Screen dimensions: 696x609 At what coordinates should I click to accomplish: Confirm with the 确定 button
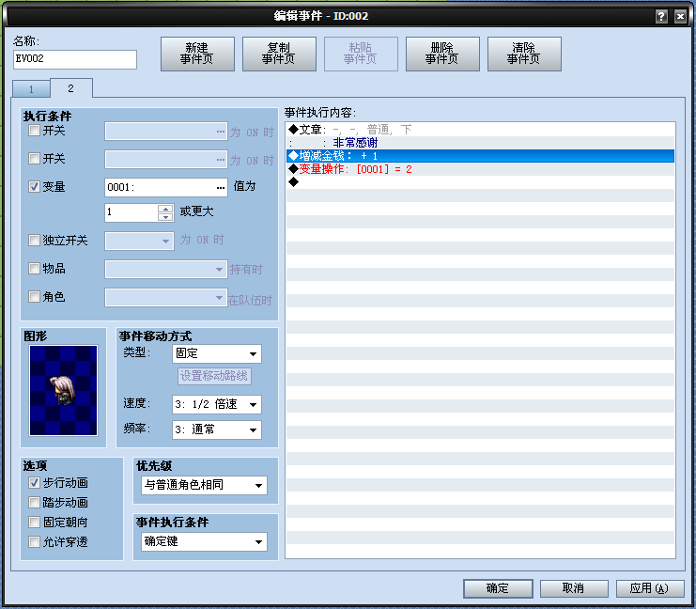[x=498, y=588]
